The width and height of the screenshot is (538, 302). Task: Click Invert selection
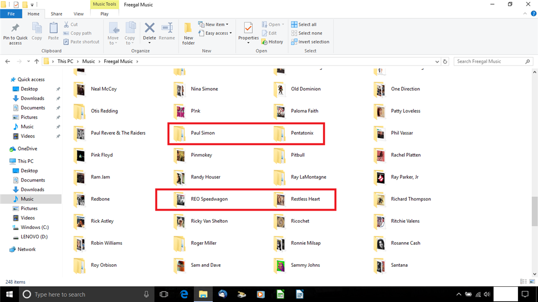(310, 41)
